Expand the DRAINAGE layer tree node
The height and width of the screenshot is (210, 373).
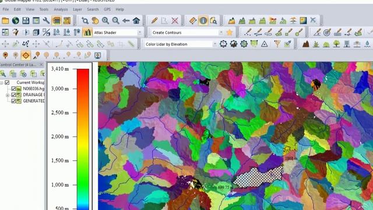[x=8, y=95]
